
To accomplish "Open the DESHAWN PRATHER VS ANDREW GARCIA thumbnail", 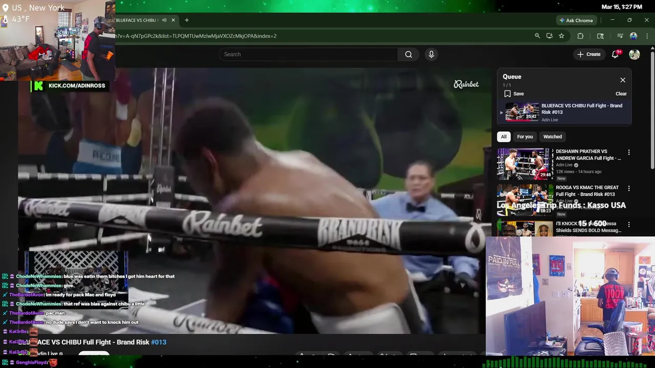I will (525, 164).
